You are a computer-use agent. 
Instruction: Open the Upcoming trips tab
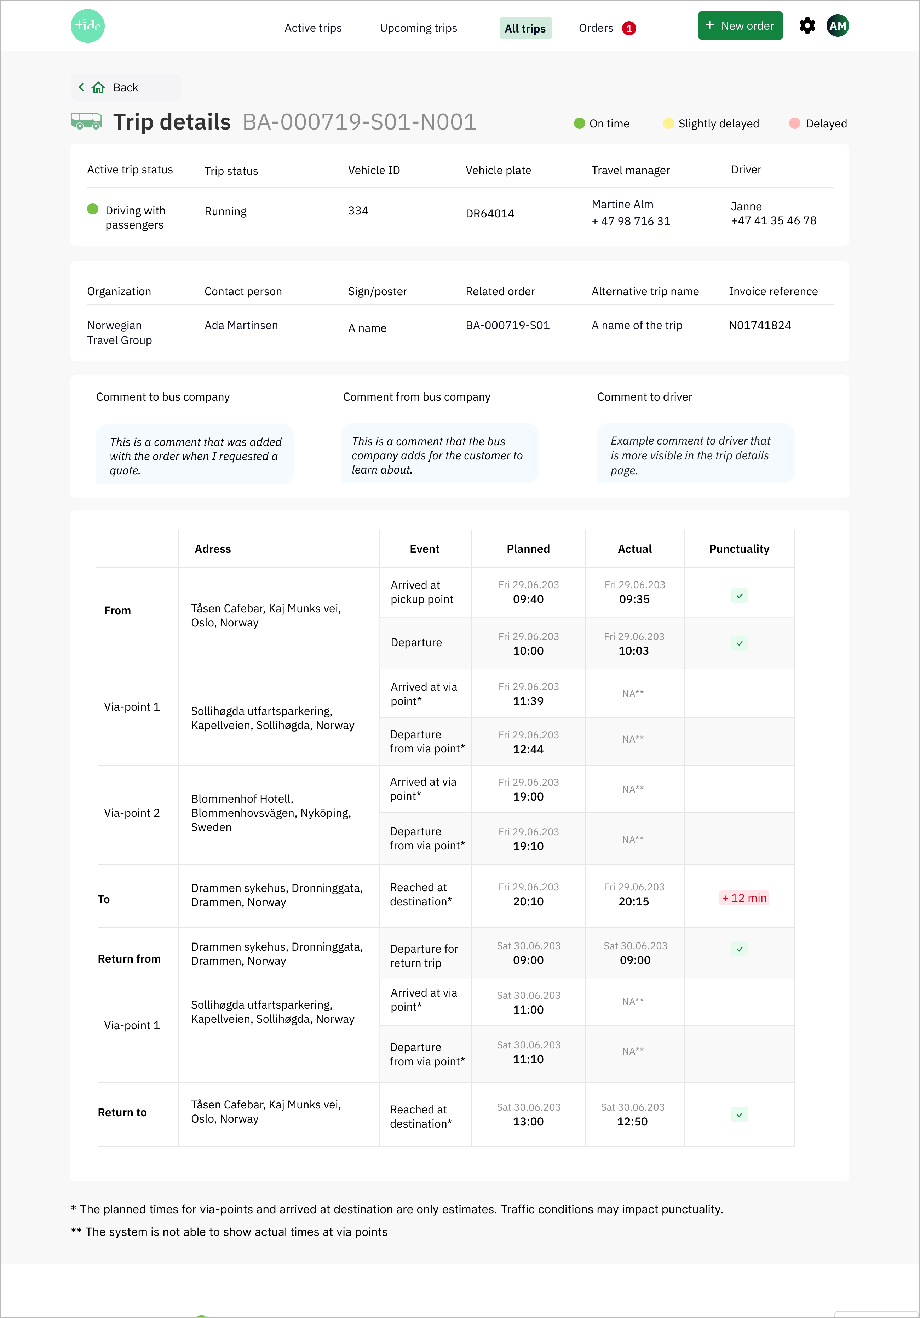click(418, 28)
